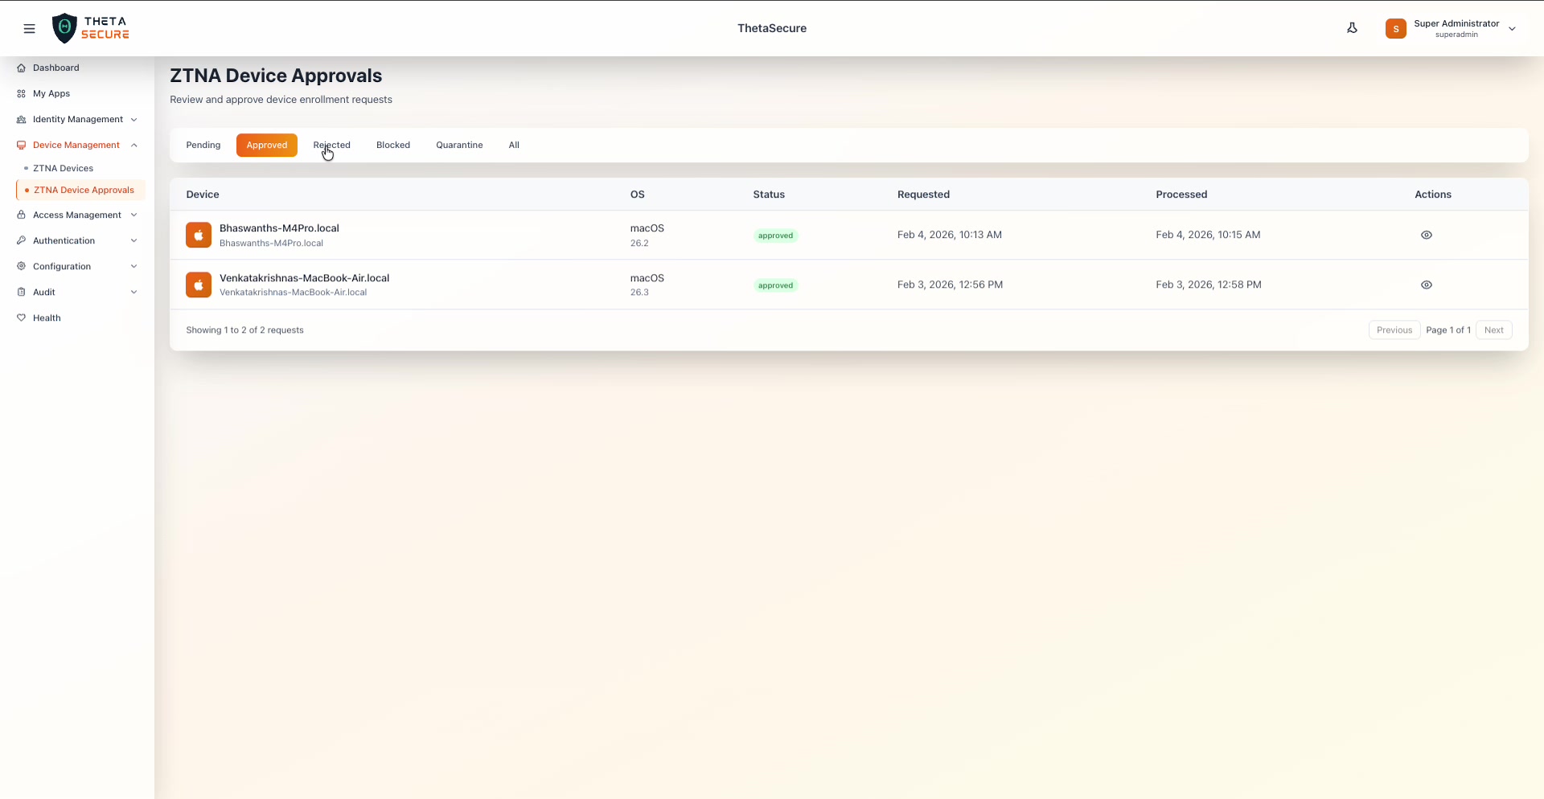The height and width of the screenshot is (799, 1544).
Task: Open the lab flask icon in the header
Action: point(1352,27)
